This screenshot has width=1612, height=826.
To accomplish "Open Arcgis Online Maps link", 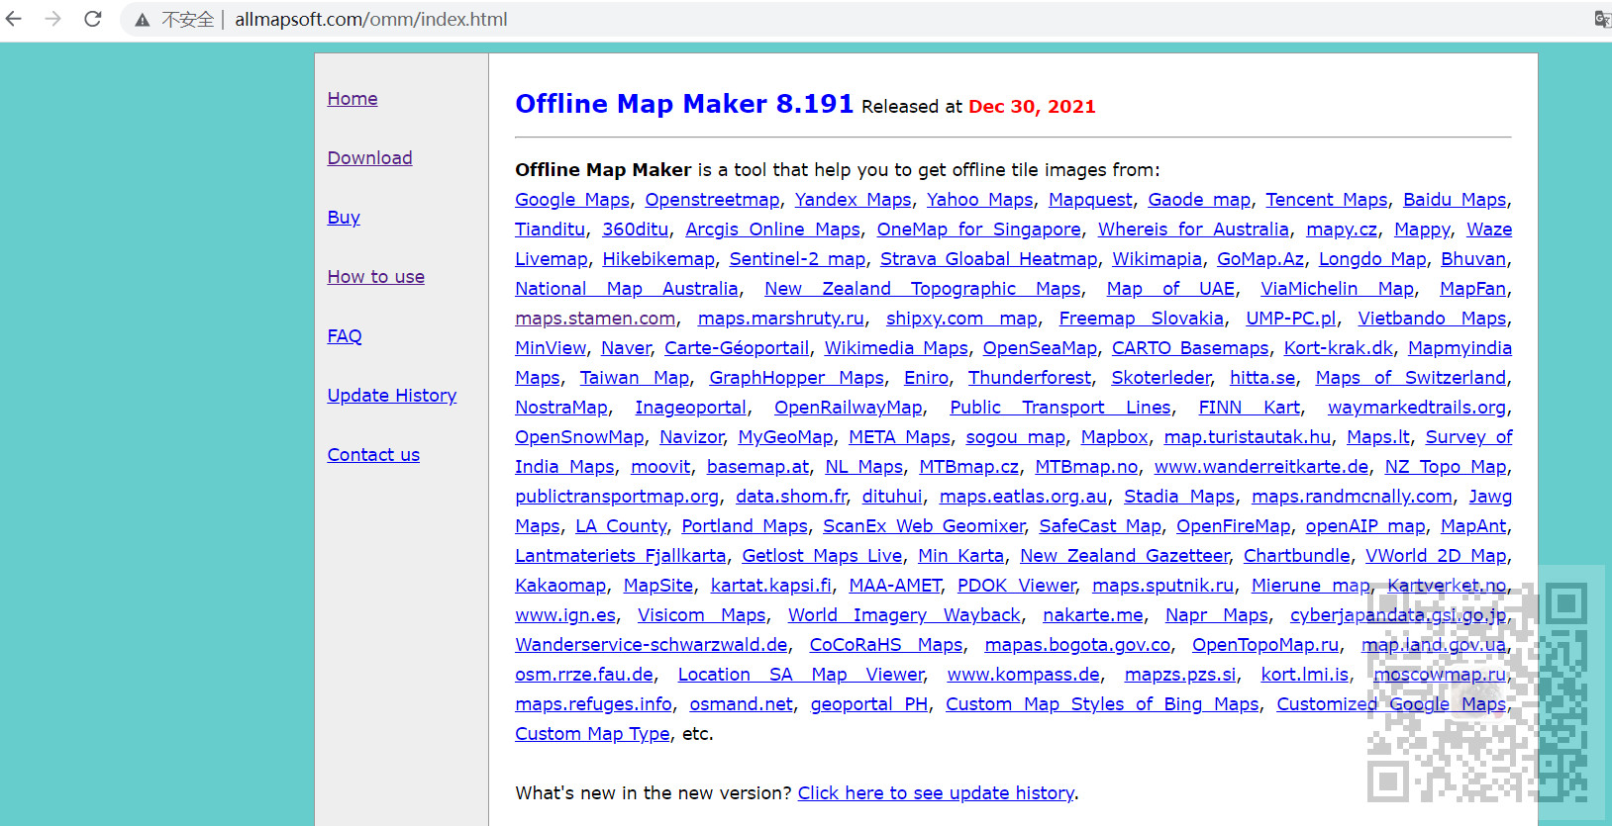I will [773, 229].
